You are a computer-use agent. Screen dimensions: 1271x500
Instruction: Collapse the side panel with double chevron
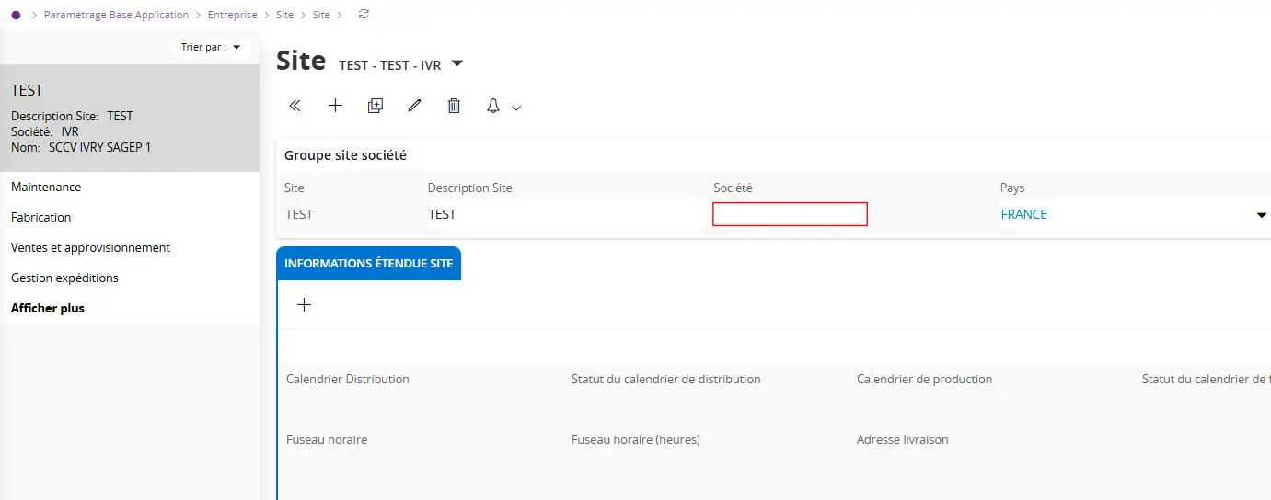click(x=295, y=107)
